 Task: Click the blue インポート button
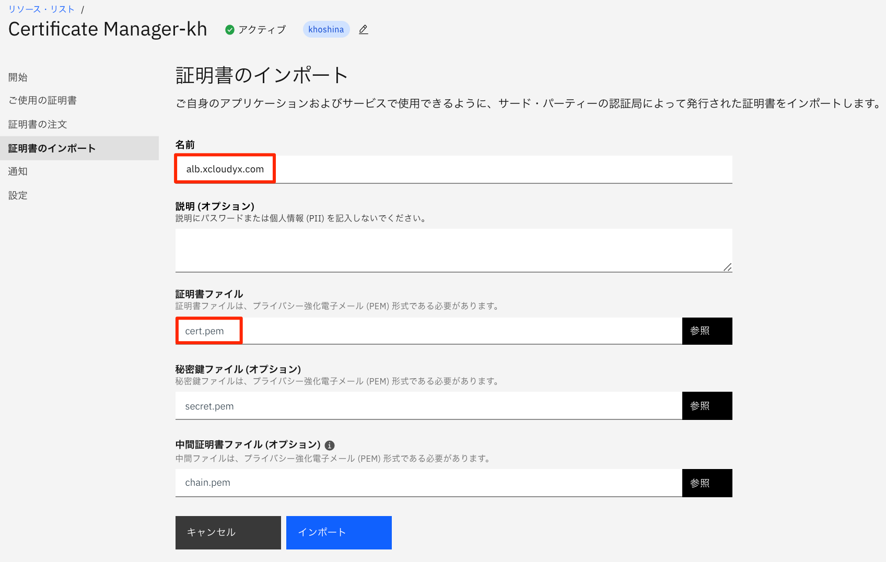[x=339, y=532]
